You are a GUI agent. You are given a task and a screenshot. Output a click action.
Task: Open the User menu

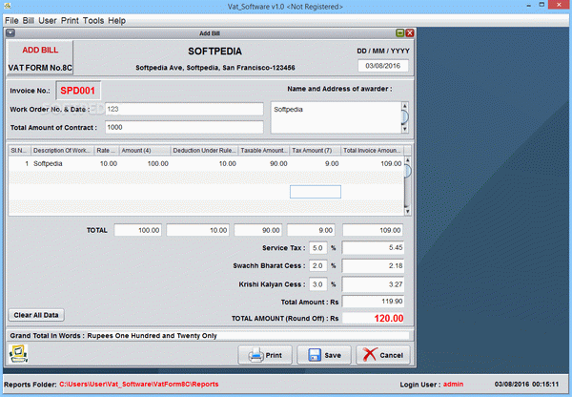(x=48, y=20)
